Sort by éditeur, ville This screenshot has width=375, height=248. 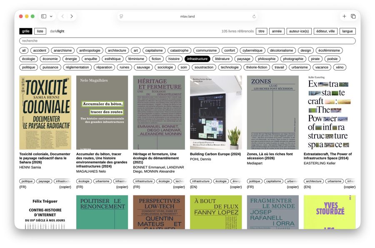(325, 31)
